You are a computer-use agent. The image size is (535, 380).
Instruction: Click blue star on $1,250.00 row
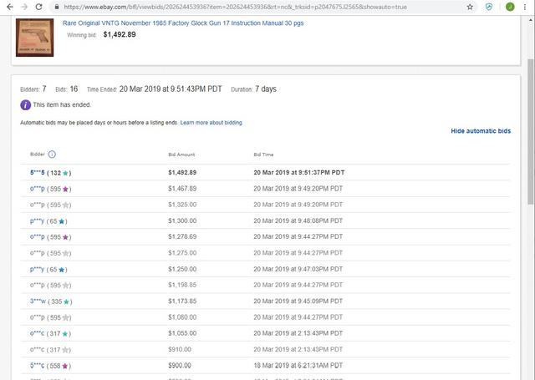point(61,270)
